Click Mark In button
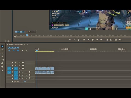Viewport: 131px width, 98px height. 75,40
